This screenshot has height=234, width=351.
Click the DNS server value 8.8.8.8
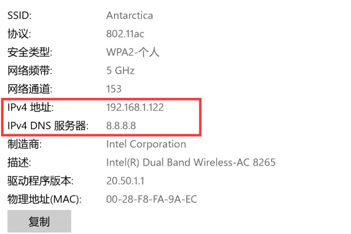pyautogui.click(x=121, y=126)
